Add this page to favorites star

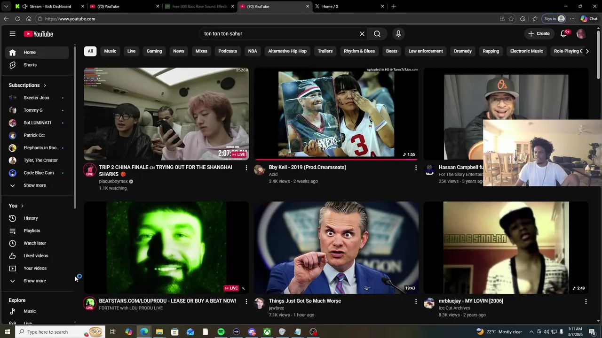pyautogui.click(x=511, y=19)
